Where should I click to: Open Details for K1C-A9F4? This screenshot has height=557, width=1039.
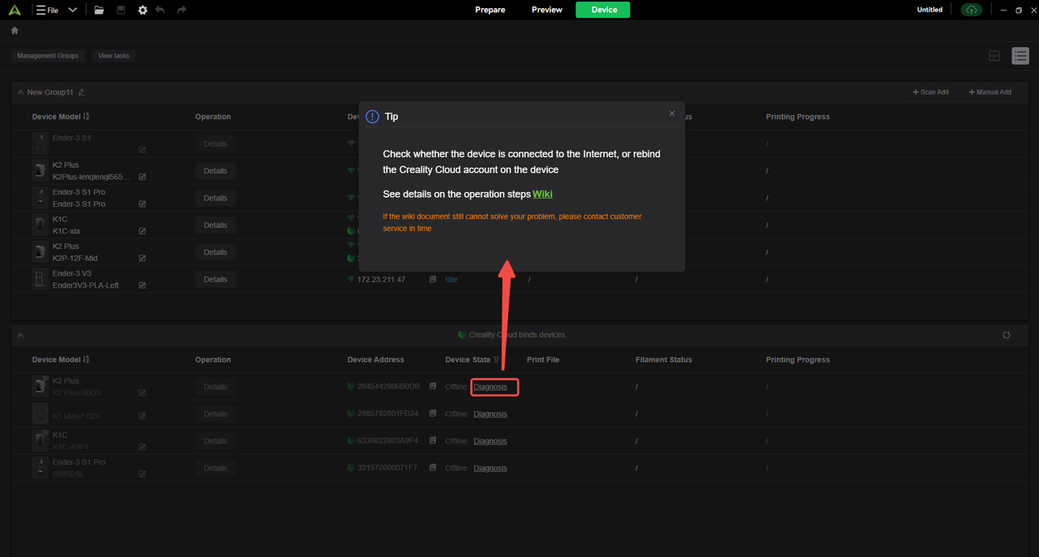click(215, 441)
